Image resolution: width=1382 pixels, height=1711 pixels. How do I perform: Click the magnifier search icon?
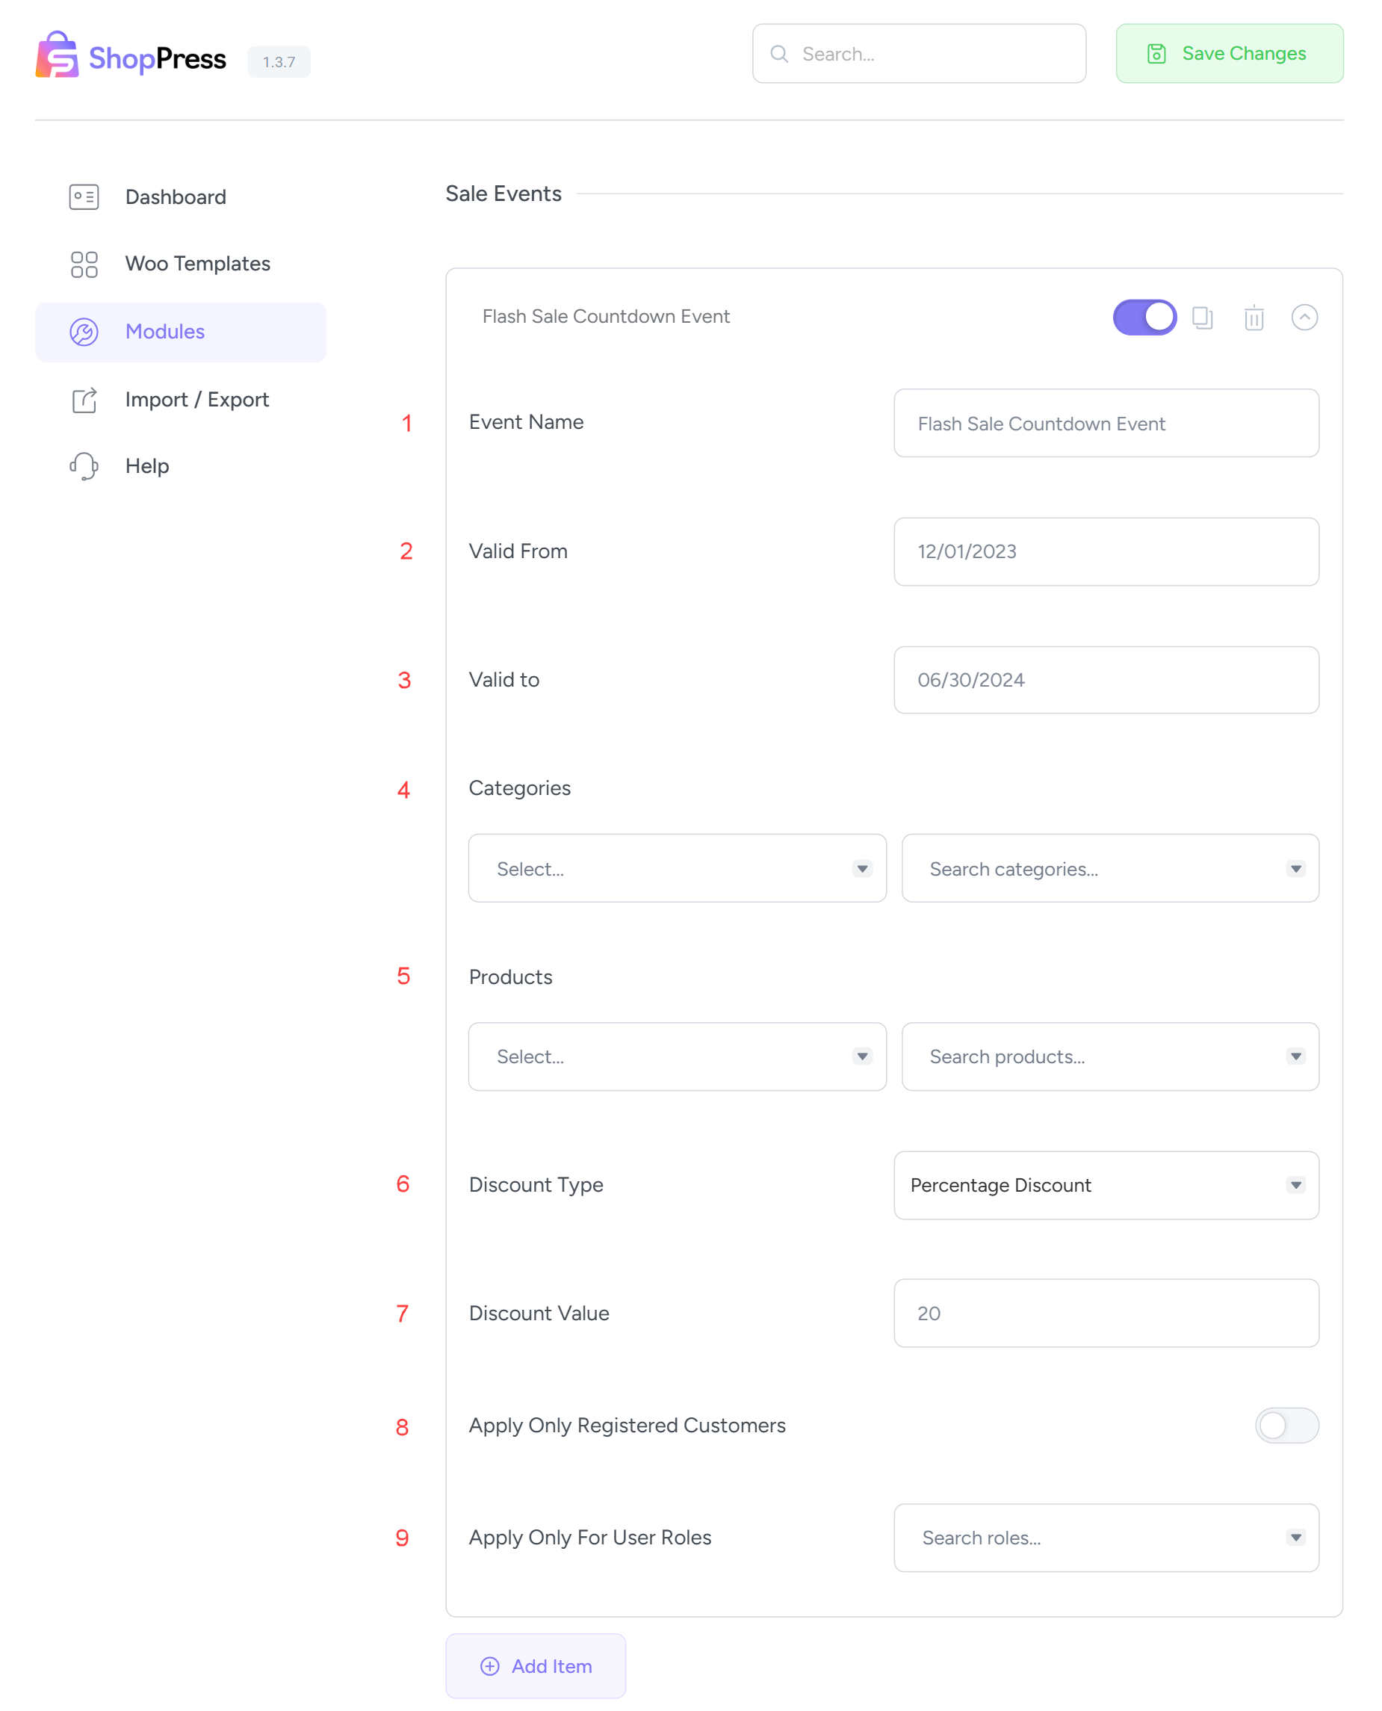click(x=779, y=54)
